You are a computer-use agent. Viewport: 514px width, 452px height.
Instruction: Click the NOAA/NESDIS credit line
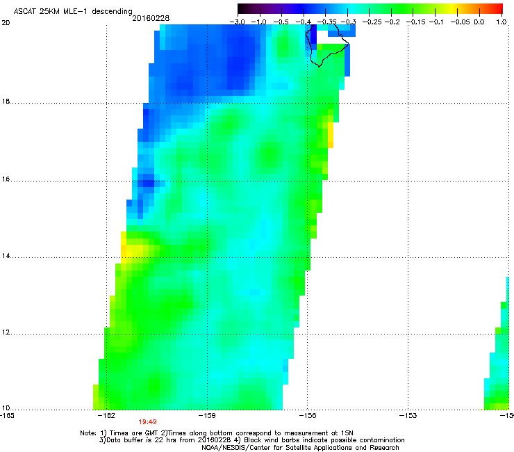pos(300,448)
